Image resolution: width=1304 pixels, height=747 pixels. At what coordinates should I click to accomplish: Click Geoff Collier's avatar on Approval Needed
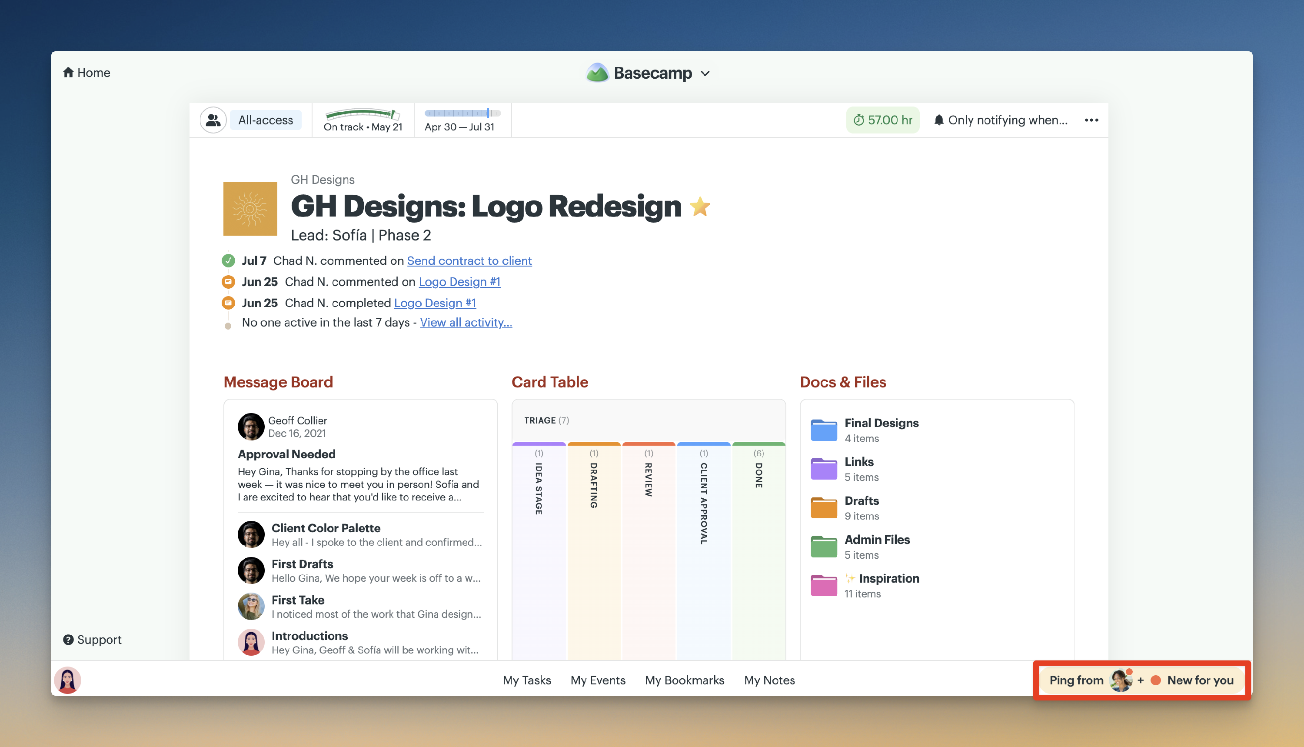coord(251,427)
